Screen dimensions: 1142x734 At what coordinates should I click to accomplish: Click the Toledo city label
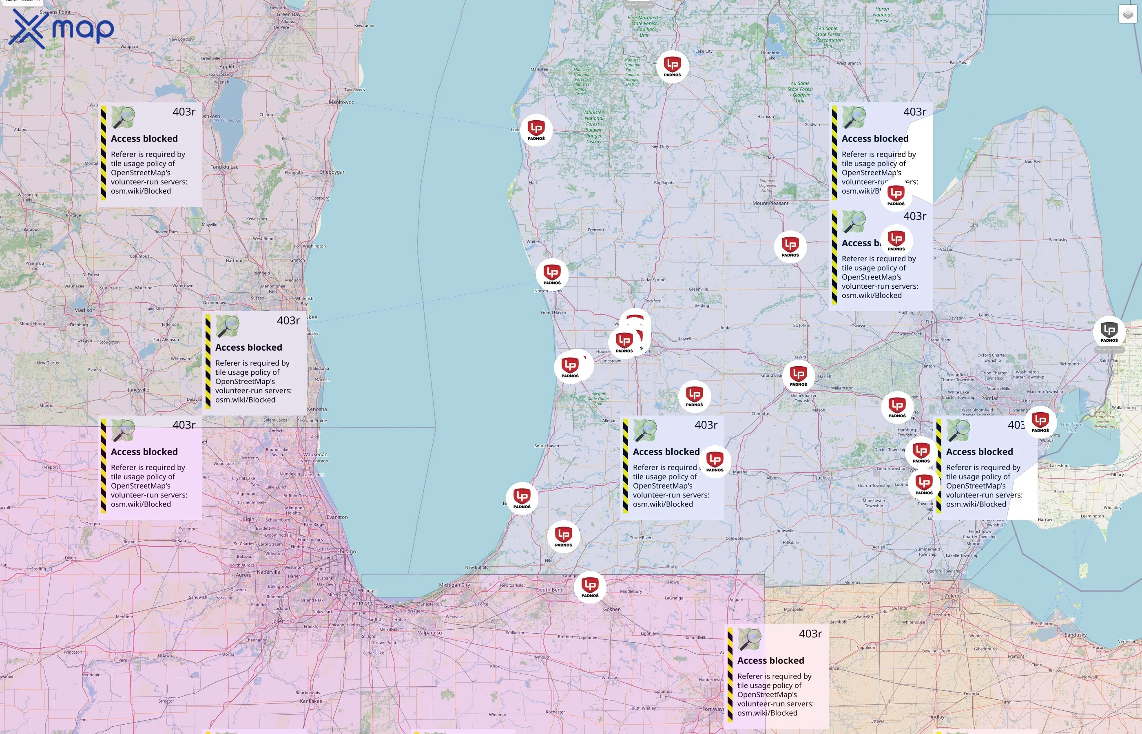[x=953, y=596]
